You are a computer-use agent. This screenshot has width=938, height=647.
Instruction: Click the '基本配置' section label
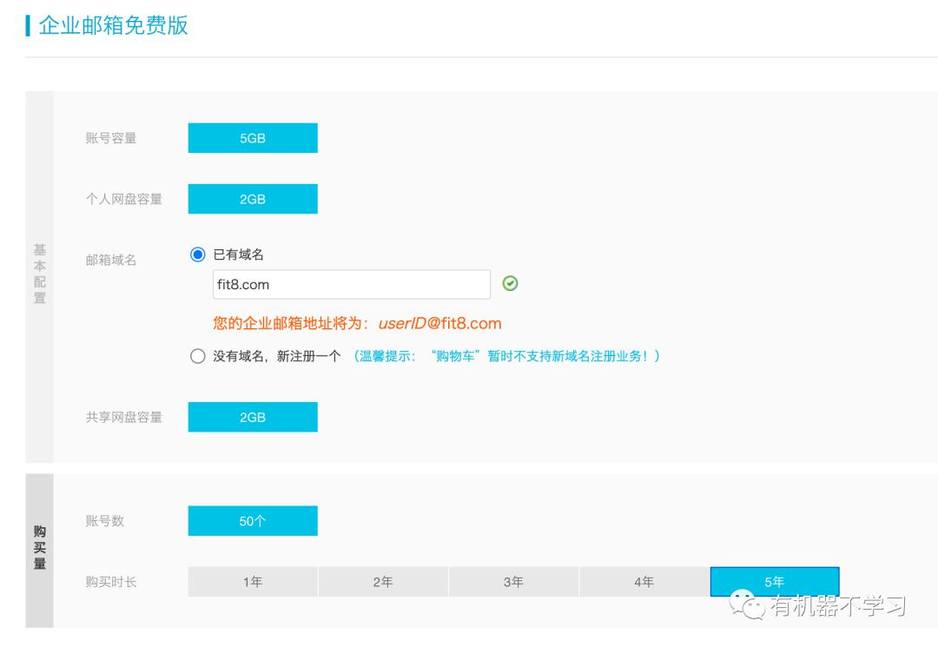39,272
